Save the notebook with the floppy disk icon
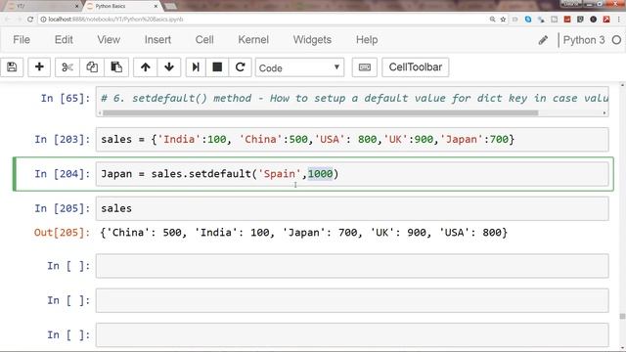This screenshot has height=352, width=626. pos(12,67)
